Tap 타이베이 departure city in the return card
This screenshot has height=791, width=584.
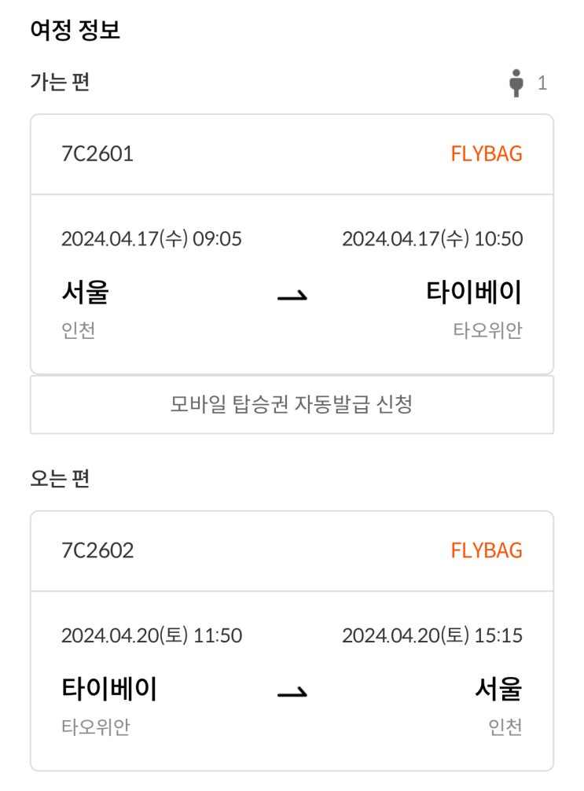pos(109,690)
